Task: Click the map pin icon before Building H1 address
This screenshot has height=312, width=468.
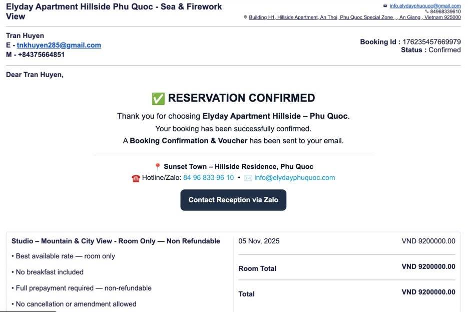Action: click(x=245, y=17)
